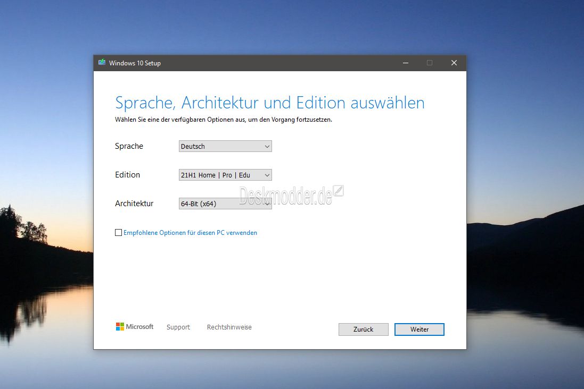Click the 'Empfohlene Optionen für diesen PC verwenden' label text
Screen dimensions: 584x389
191,232
